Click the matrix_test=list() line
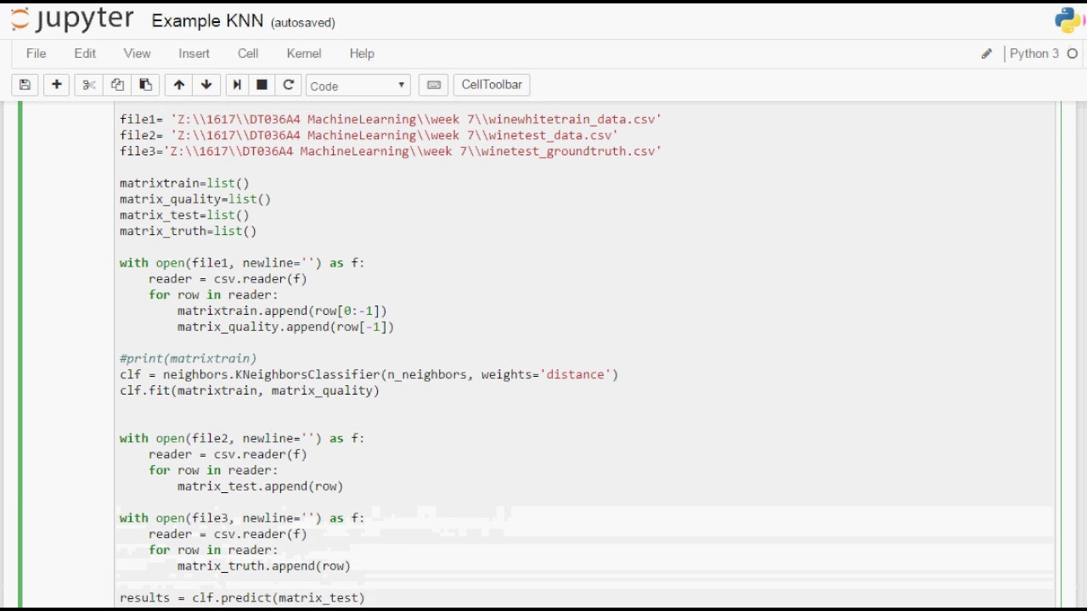1087x611 pixels. [184, 216]
